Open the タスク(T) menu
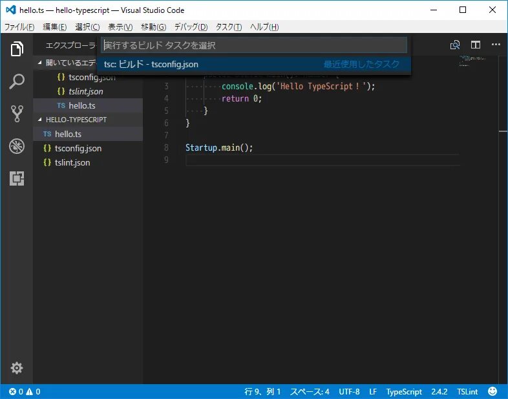508x399 pixels. point(229,27)
